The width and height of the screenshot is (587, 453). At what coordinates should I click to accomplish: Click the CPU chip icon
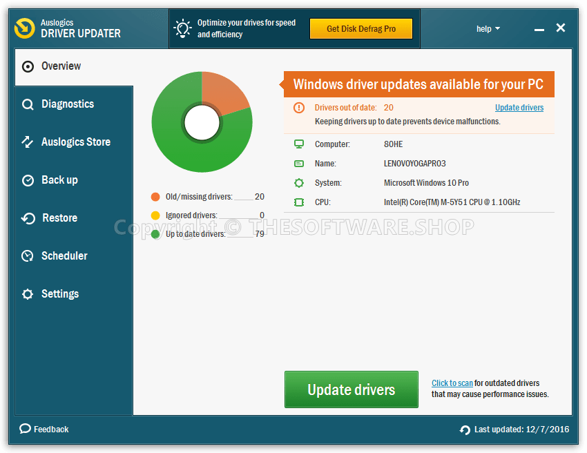point(299,202)
